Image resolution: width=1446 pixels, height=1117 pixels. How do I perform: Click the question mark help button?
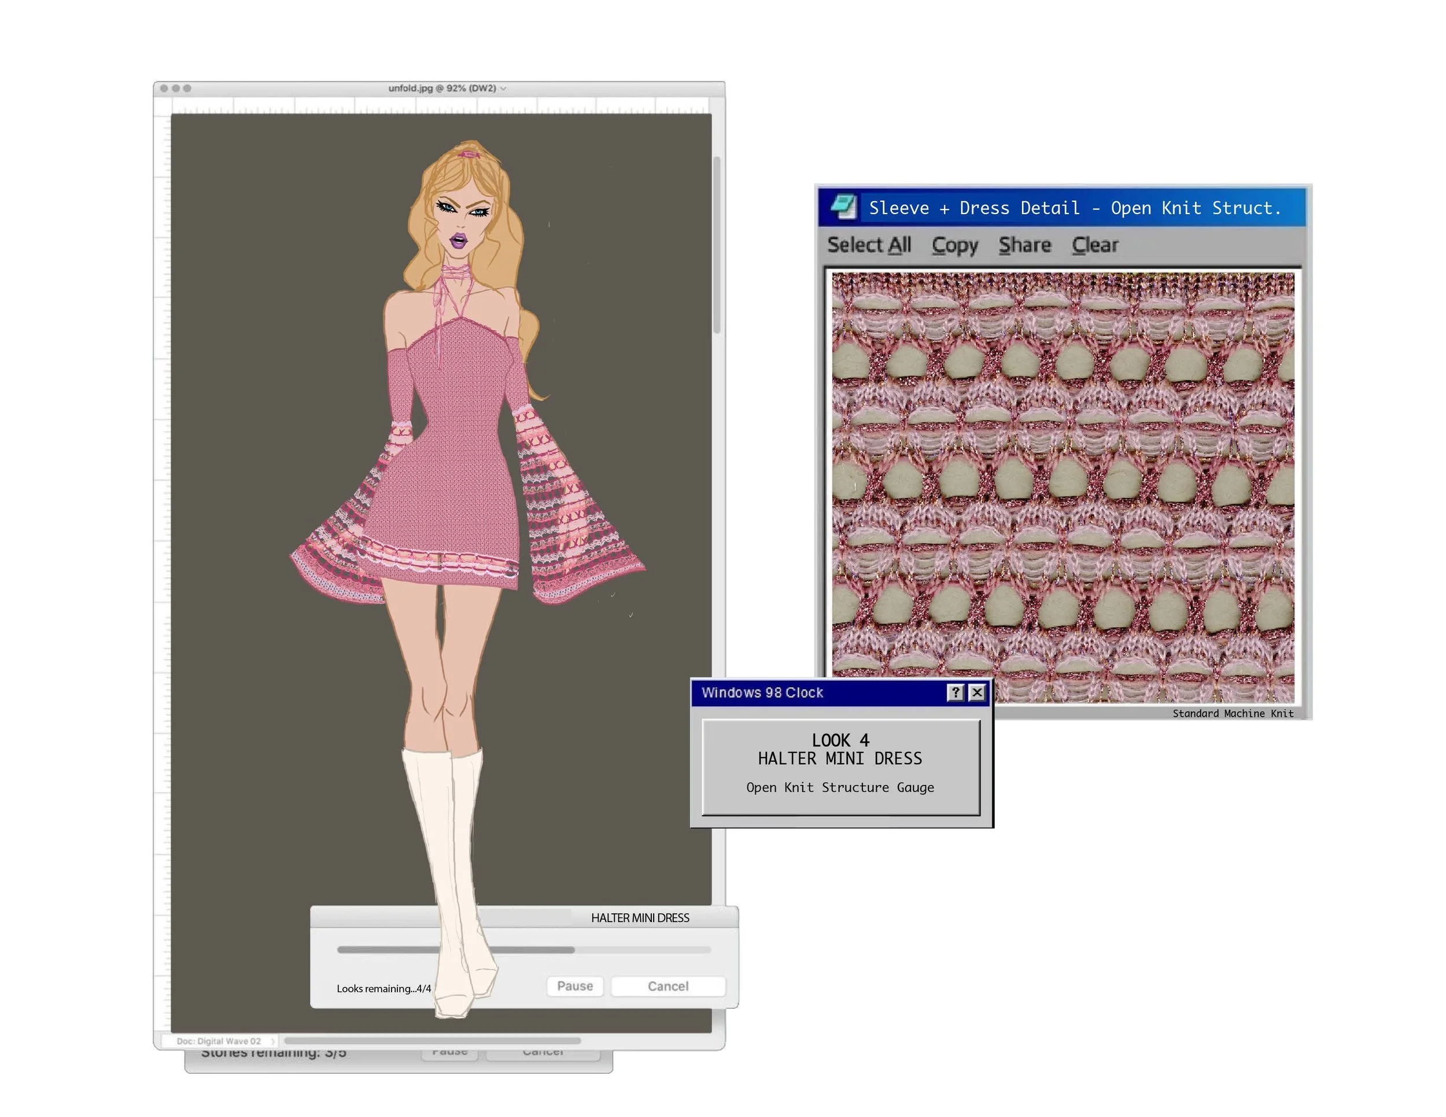[955, 692]
